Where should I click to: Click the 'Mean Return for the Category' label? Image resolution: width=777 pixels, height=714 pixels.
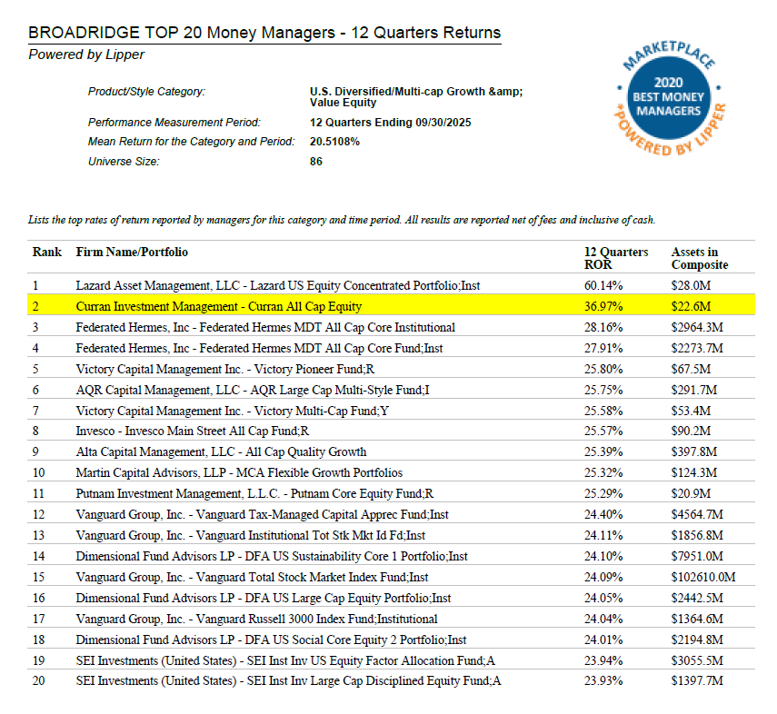[191, 142]
